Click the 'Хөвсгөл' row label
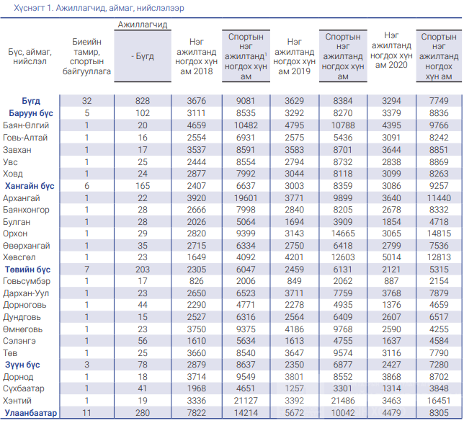Screen dimensions: 464x436 pos(19,257)
